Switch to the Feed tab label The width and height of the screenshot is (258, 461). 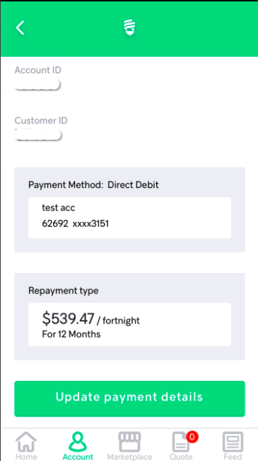(233, 457)
